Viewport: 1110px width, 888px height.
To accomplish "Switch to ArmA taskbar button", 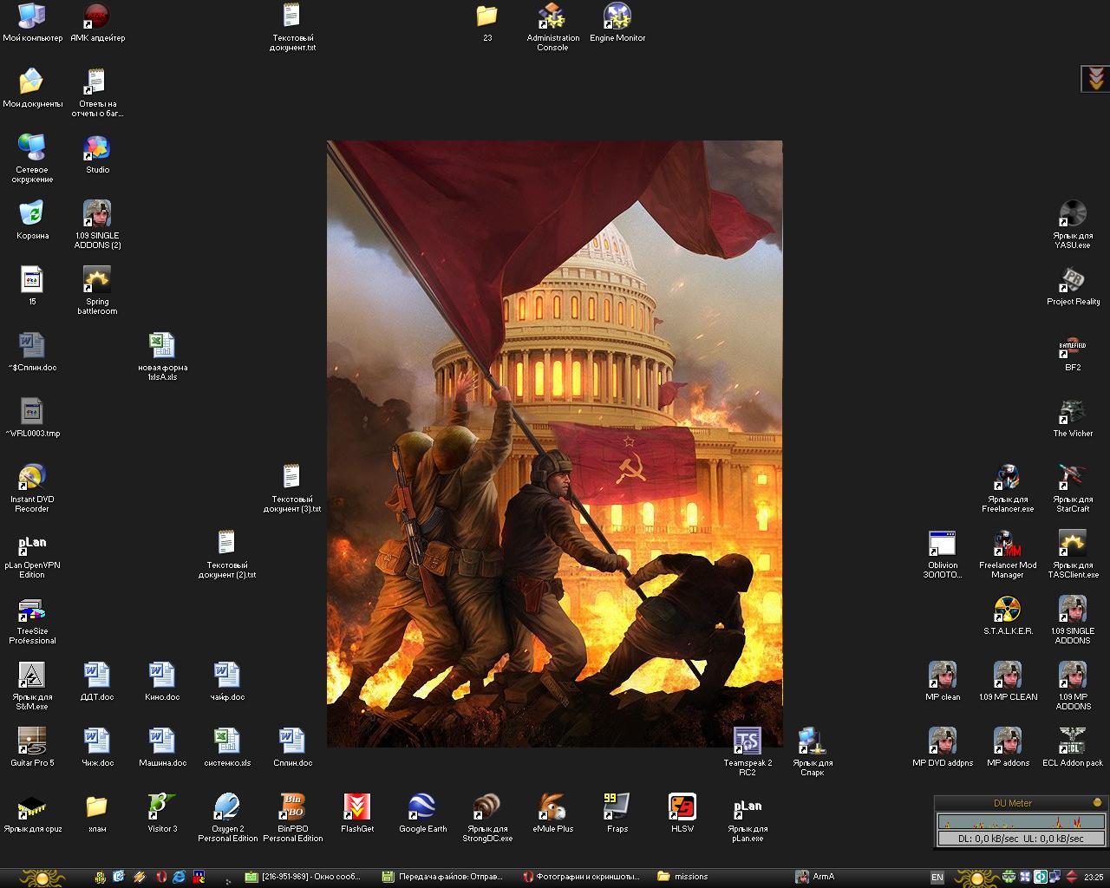I will [815, 877].
